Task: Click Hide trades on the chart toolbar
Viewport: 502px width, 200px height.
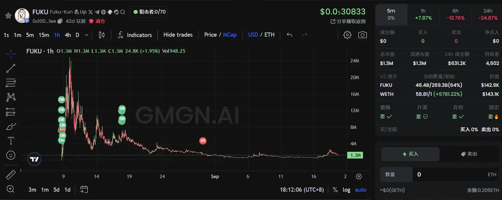Action: 178,35
